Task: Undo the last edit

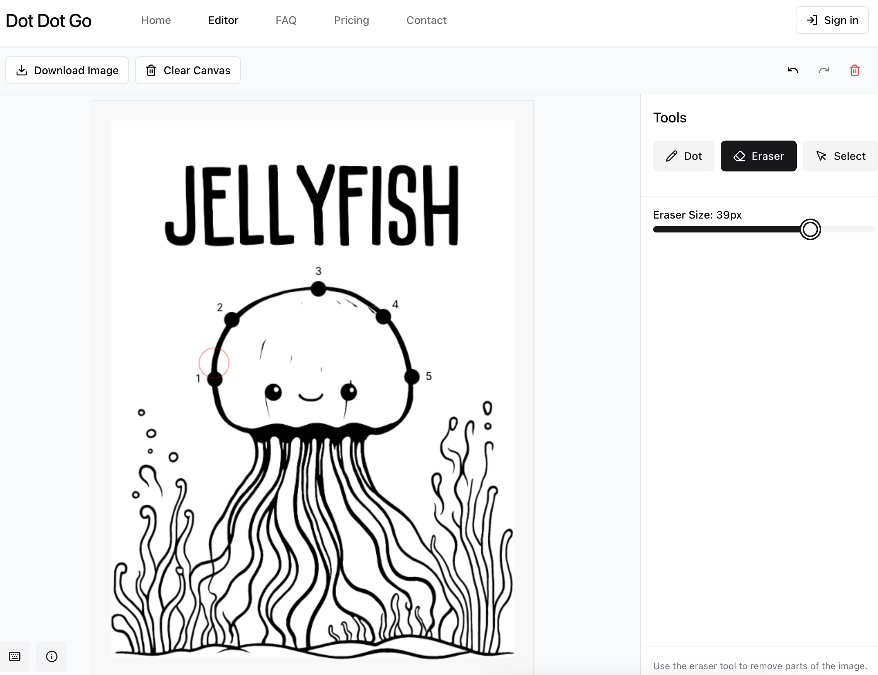Action: point(793,70)
